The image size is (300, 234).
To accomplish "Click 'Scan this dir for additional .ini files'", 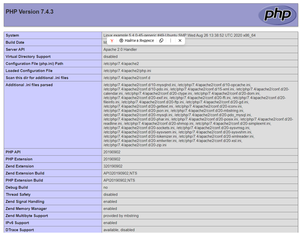I will coord(37,78).
